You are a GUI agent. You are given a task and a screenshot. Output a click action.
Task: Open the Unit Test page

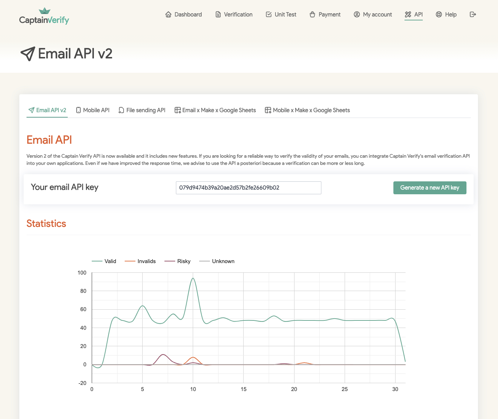click(x=281, y=14)
